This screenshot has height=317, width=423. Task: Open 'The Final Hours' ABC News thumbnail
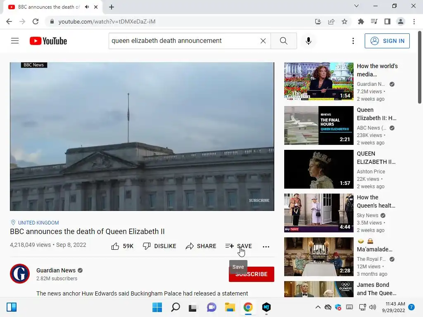pyautogui.click(x=318, y=125)
